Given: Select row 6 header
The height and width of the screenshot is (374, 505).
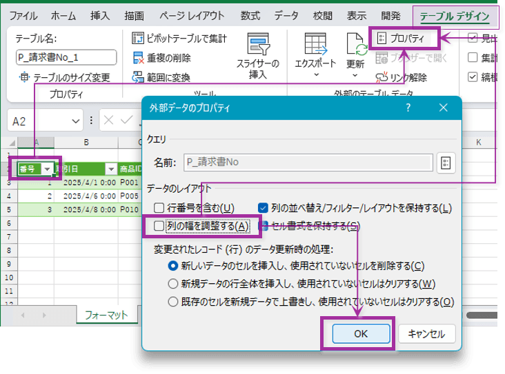Looking at the screenshot, I should (9, 223).
